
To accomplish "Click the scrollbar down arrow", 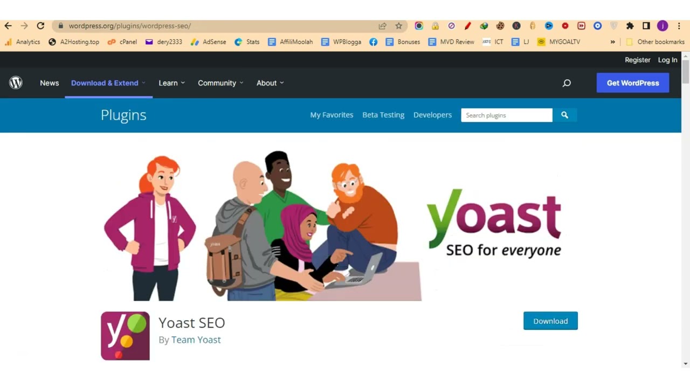I will point(686,364).
